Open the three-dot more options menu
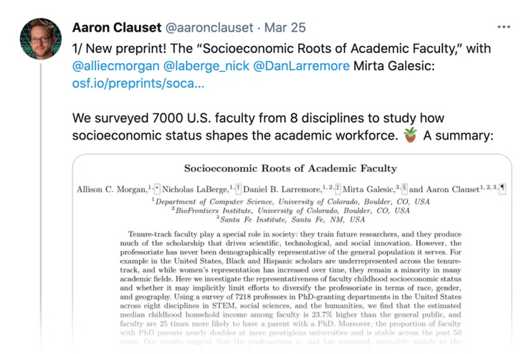The width and height of the screenshot is (531, 354). pyautogui.click(x=504, y=27)
